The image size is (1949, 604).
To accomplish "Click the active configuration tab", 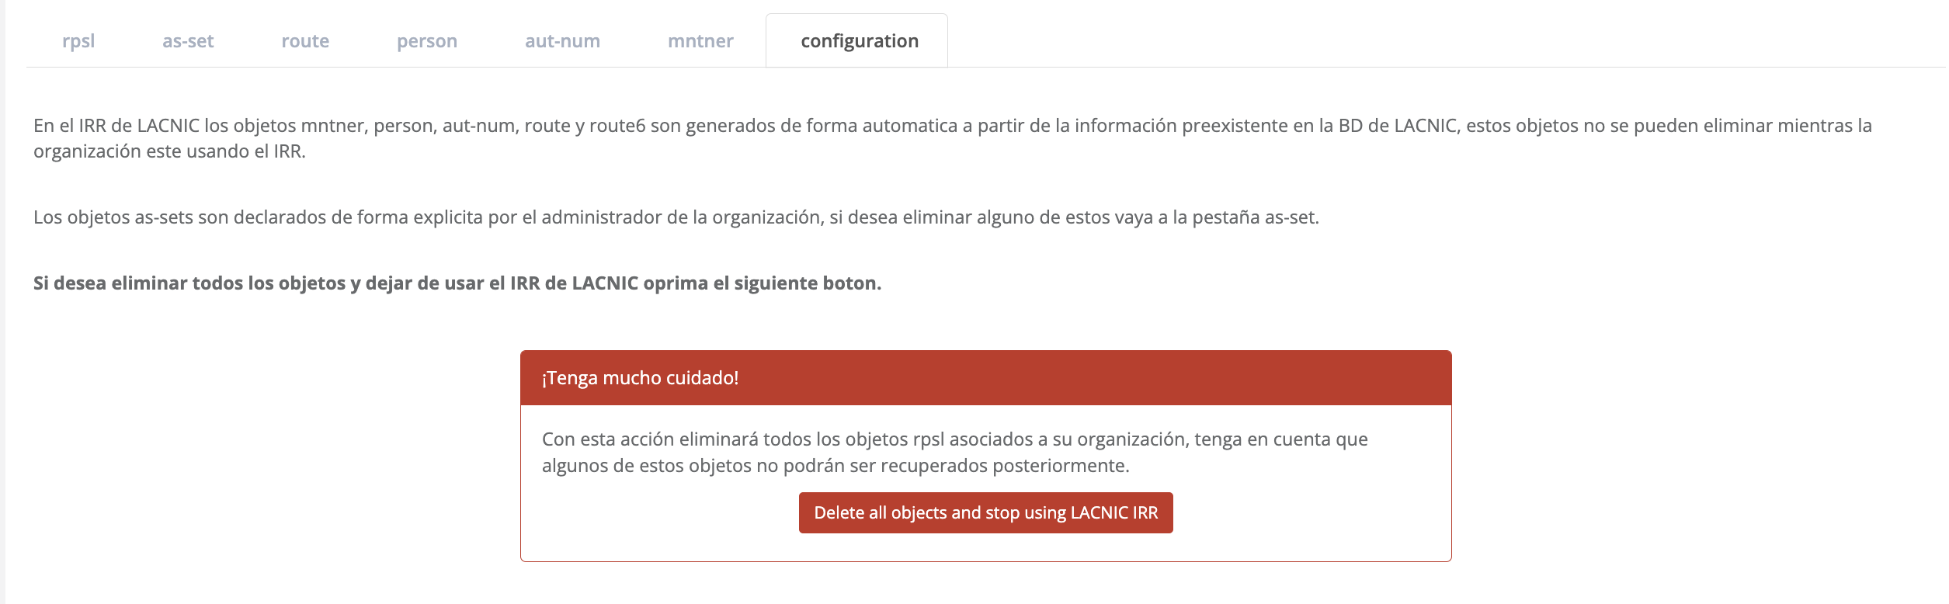I will (x=860, y=41).
